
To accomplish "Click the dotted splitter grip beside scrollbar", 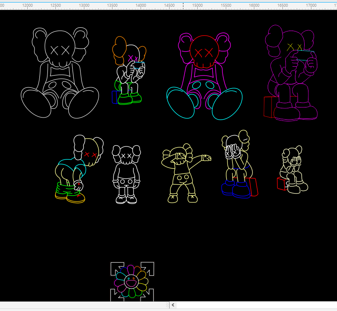I will pos(167,305).
